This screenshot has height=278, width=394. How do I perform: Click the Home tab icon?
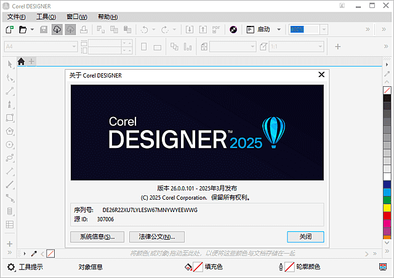point(21,61)
